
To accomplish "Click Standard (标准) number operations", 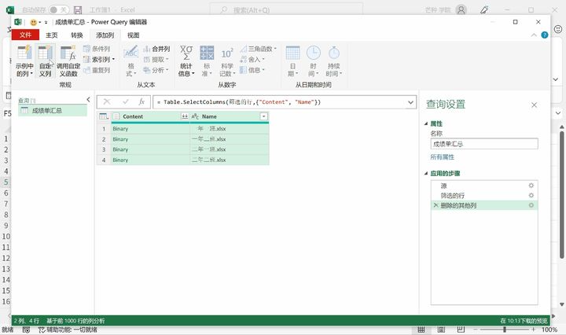I will tap(207, 61).
